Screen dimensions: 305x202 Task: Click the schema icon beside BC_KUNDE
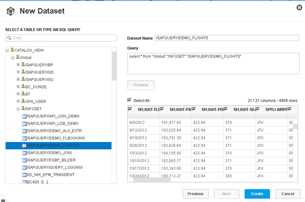click(23, 86)
